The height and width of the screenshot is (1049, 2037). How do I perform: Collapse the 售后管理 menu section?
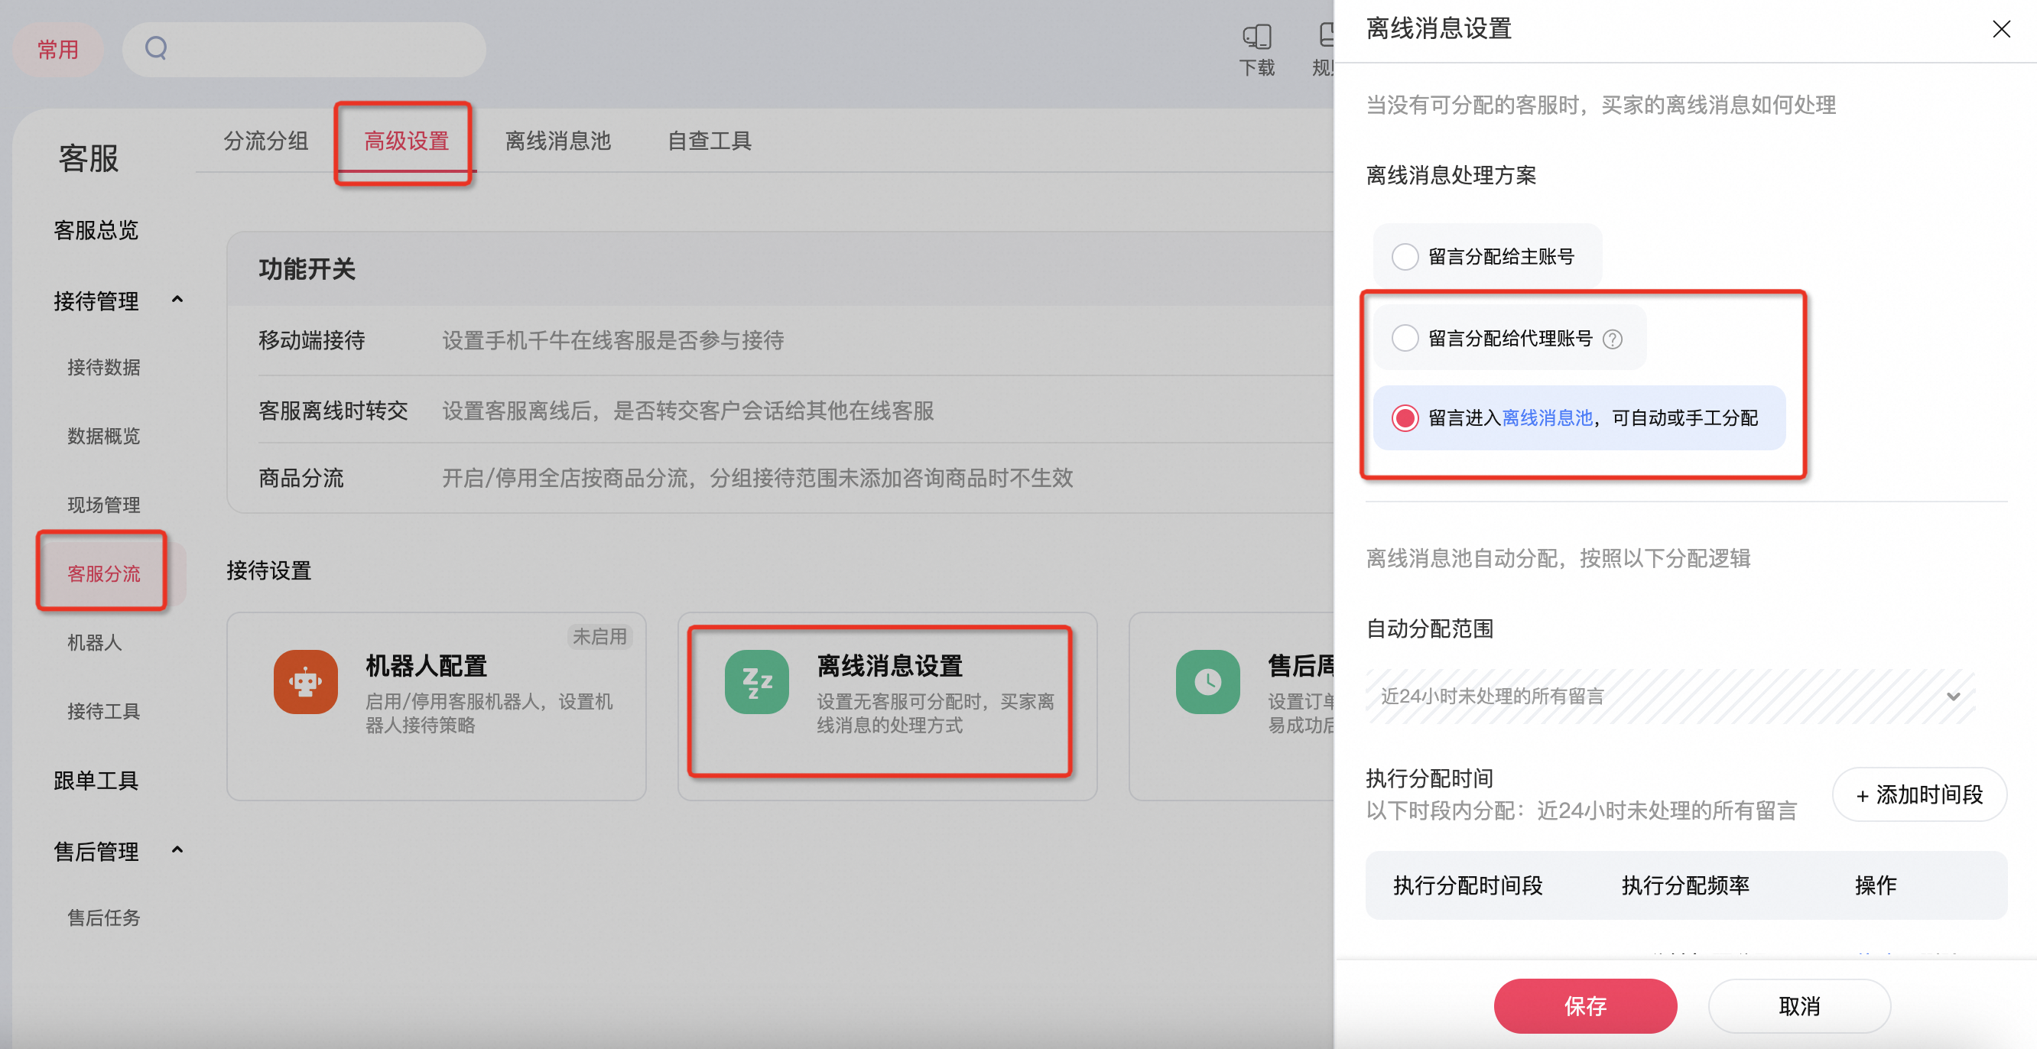point(177,849)
